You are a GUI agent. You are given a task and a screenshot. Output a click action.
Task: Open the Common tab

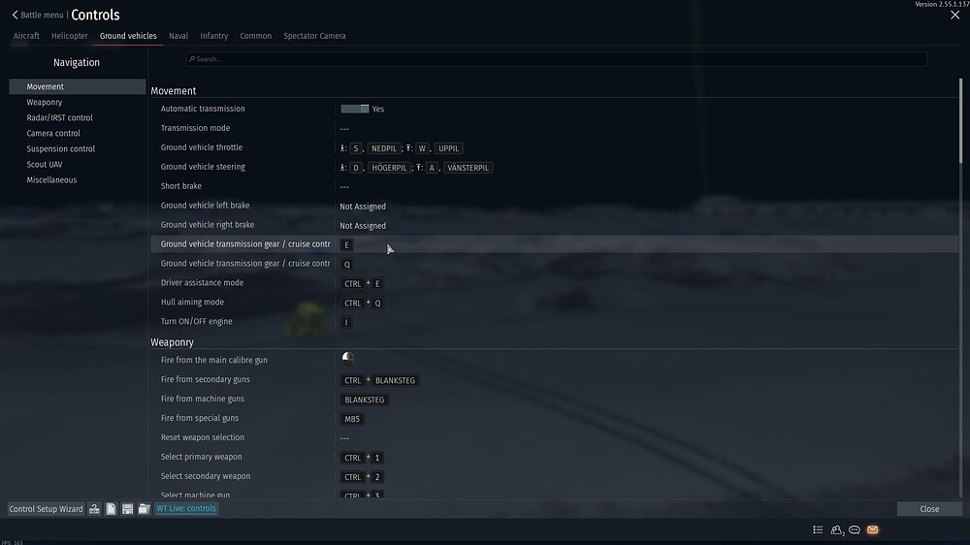(255, 36)
